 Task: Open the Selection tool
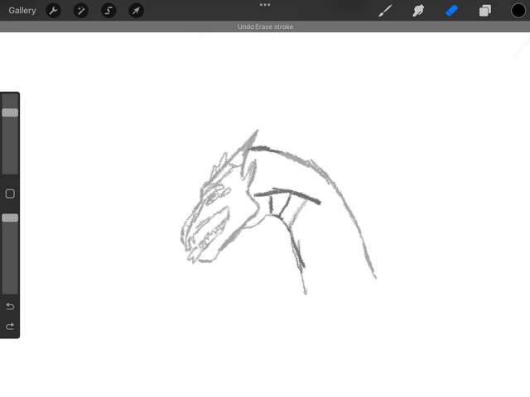pyautogui.click(x=108, y=11)
